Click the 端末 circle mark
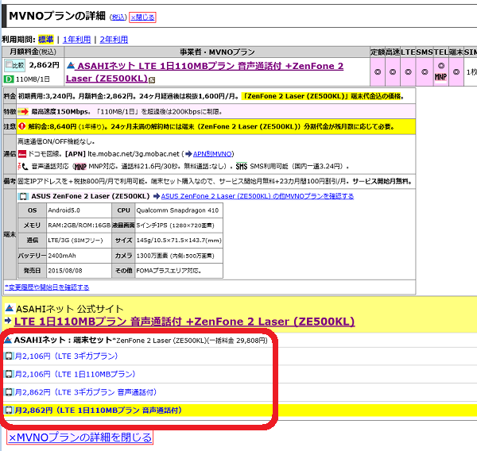The width and height of the screenshot is (477, 451). pyautogui.click(x=456, y=72)
